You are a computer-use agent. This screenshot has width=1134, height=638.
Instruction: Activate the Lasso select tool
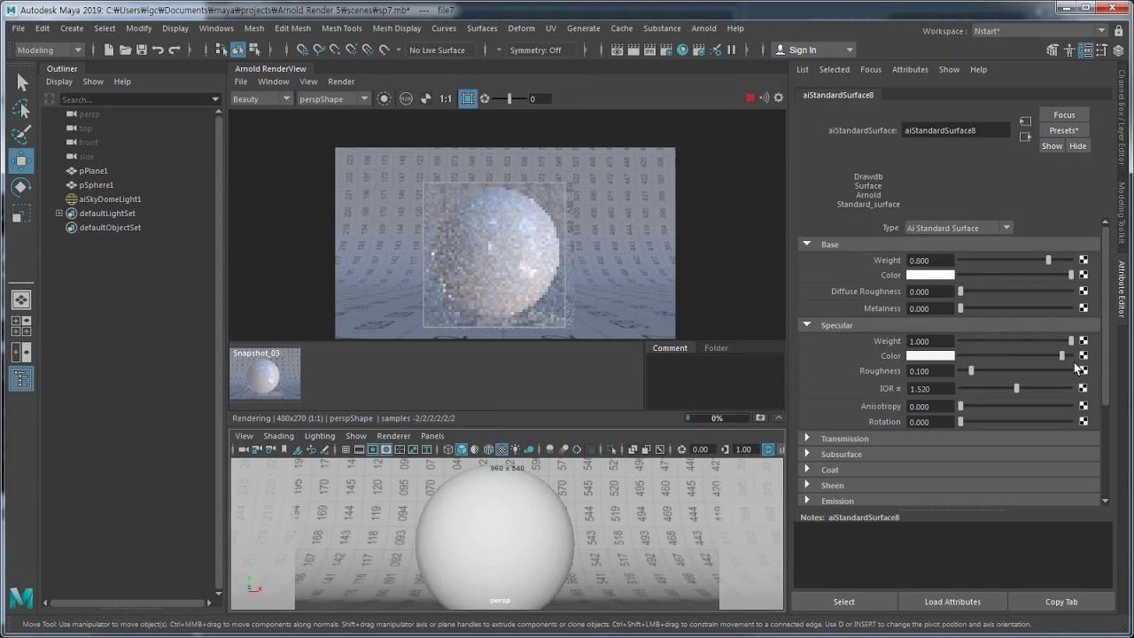21,109
